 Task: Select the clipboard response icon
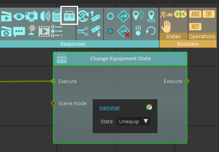[x=56, y=16]
